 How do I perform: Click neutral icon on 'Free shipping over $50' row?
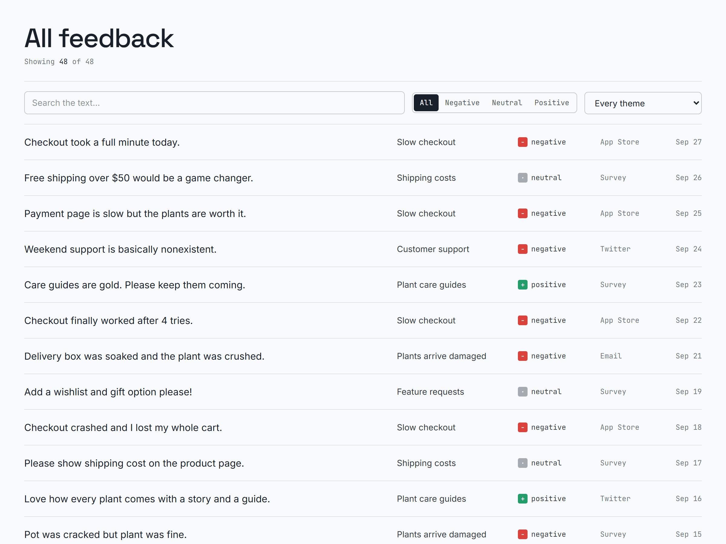(x=522, y=178)
